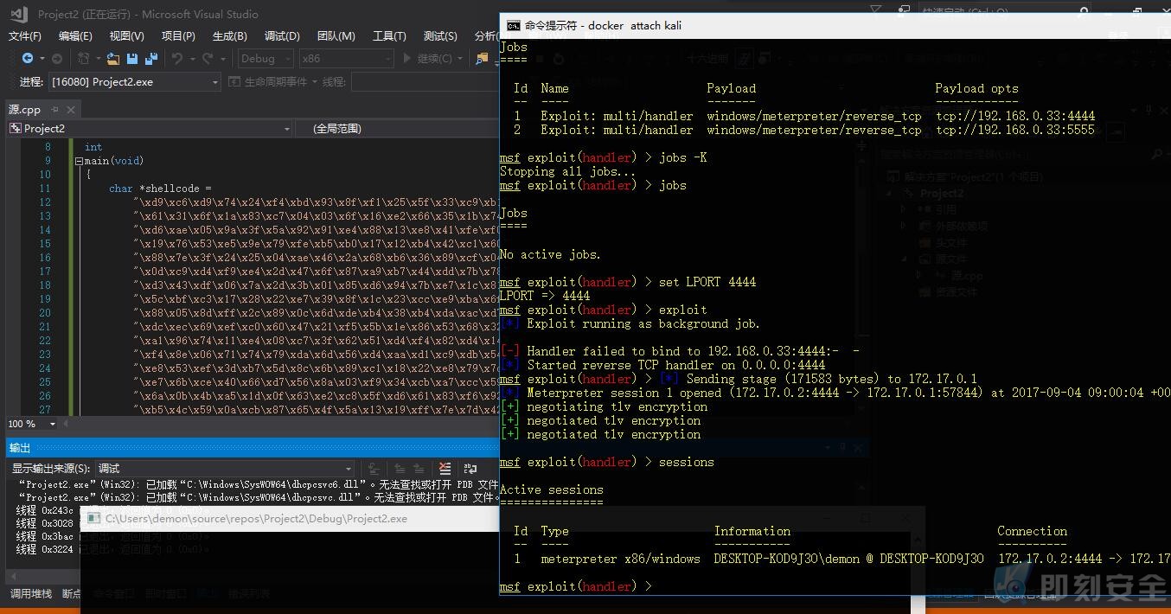Click the 'Active sessions' heading in terminal
Viewport: 1171px width, 614px height.
click(552, 489)
